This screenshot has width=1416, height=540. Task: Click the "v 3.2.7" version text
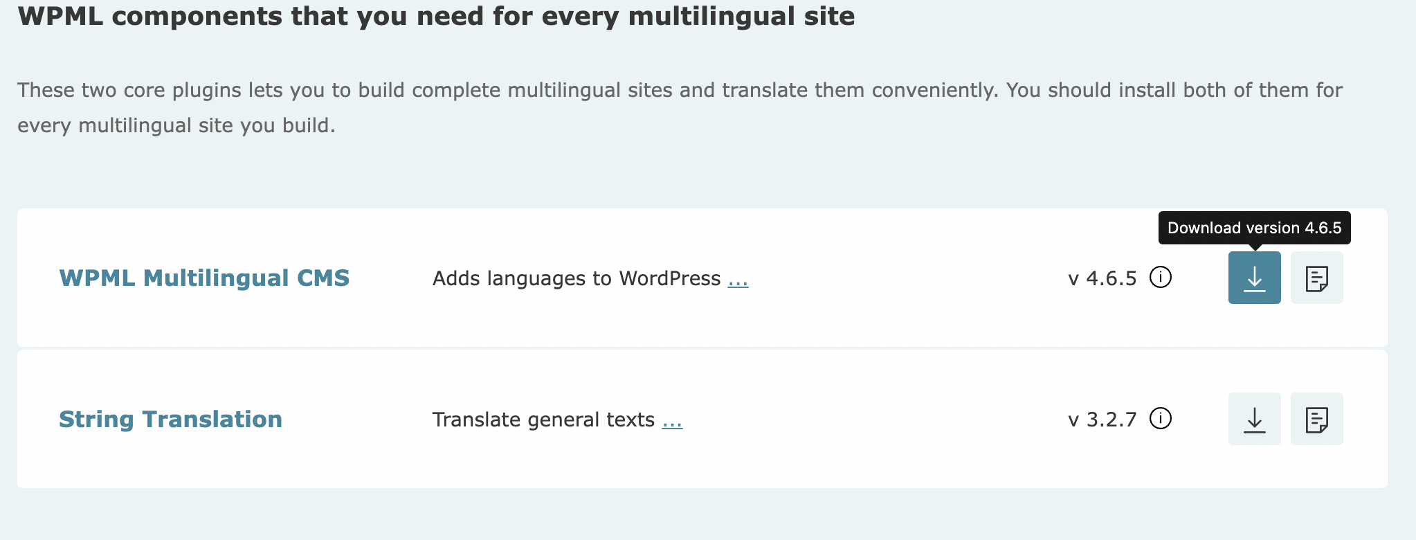pyautogui.click(x=1102, y=420)
